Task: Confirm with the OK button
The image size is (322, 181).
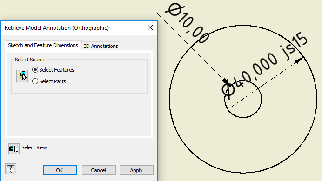Action: point(60,170)
